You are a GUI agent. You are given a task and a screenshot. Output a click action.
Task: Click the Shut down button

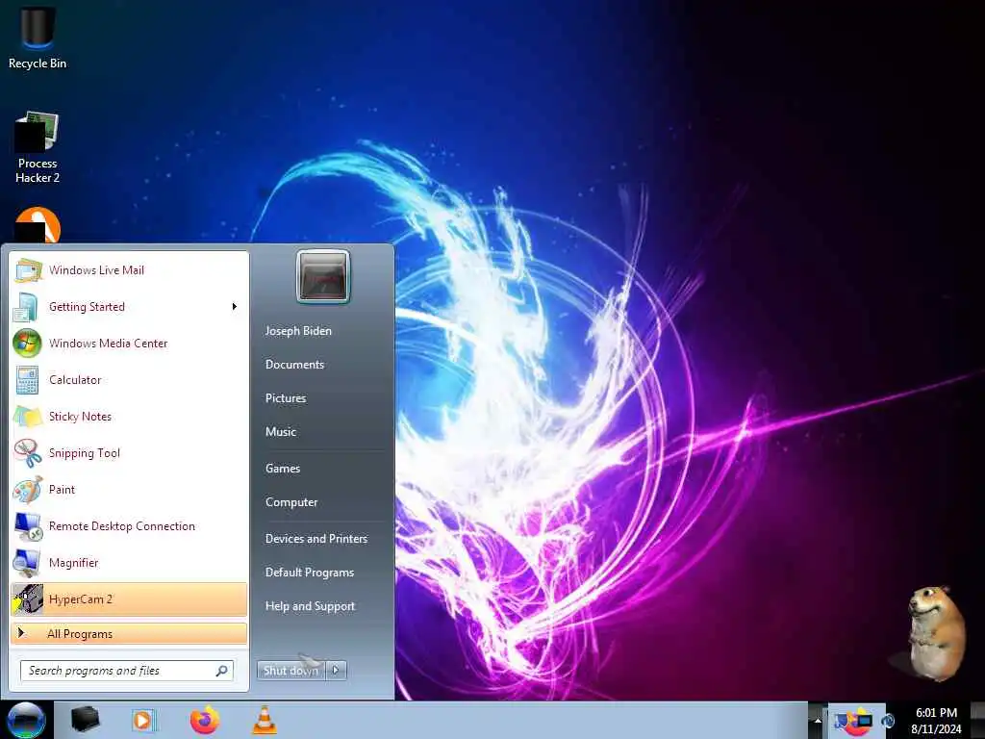[x=291, y=671]
